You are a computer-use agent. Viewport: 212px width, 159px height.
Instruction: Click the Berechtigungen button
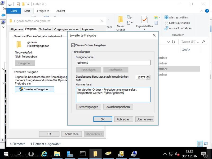tap(89, 107)
